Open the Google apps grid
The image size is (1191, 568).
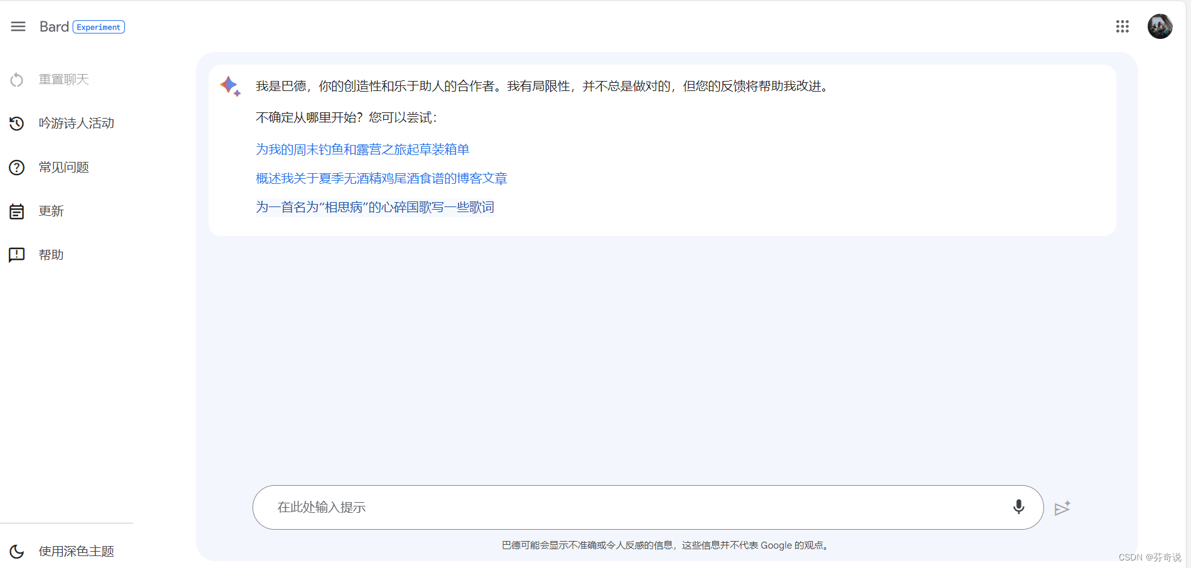pos(1123,26)
